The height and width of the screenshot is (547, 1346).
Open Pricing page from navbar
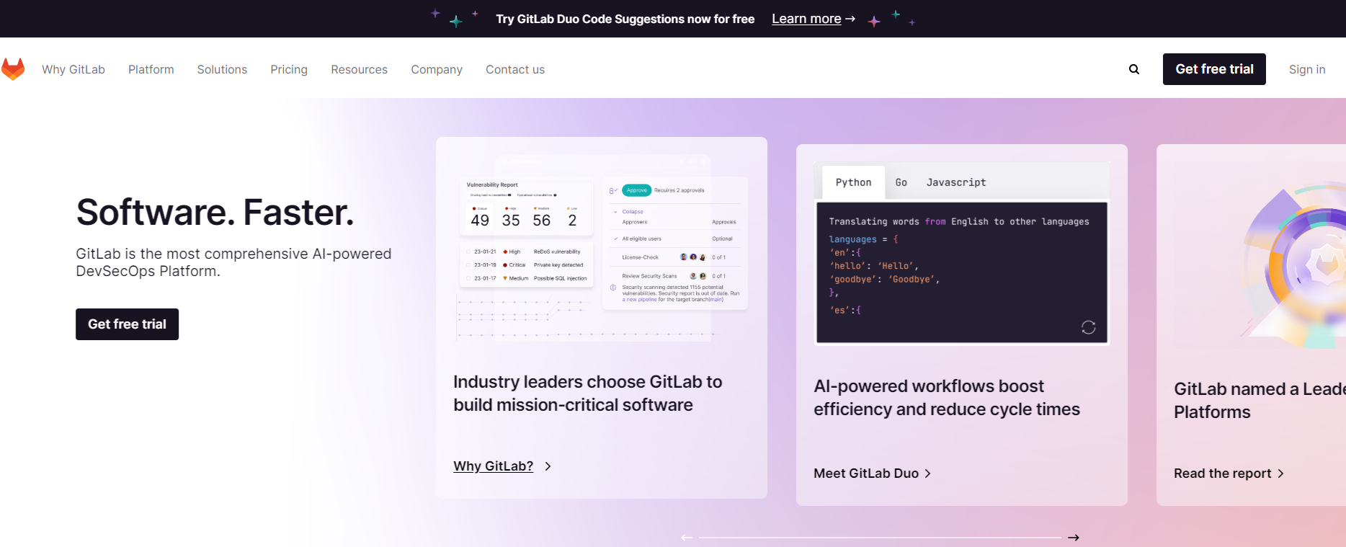(x=289, y=69)
